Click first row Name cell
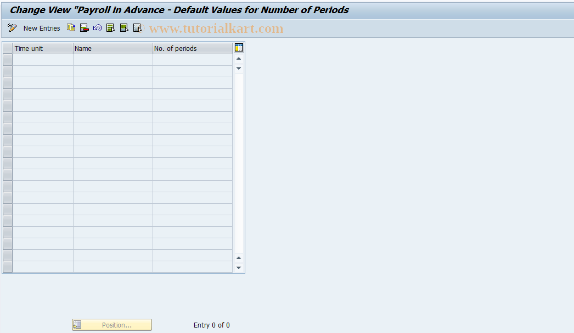The width and height of the screenshot is (574, 333). [112, 60]
